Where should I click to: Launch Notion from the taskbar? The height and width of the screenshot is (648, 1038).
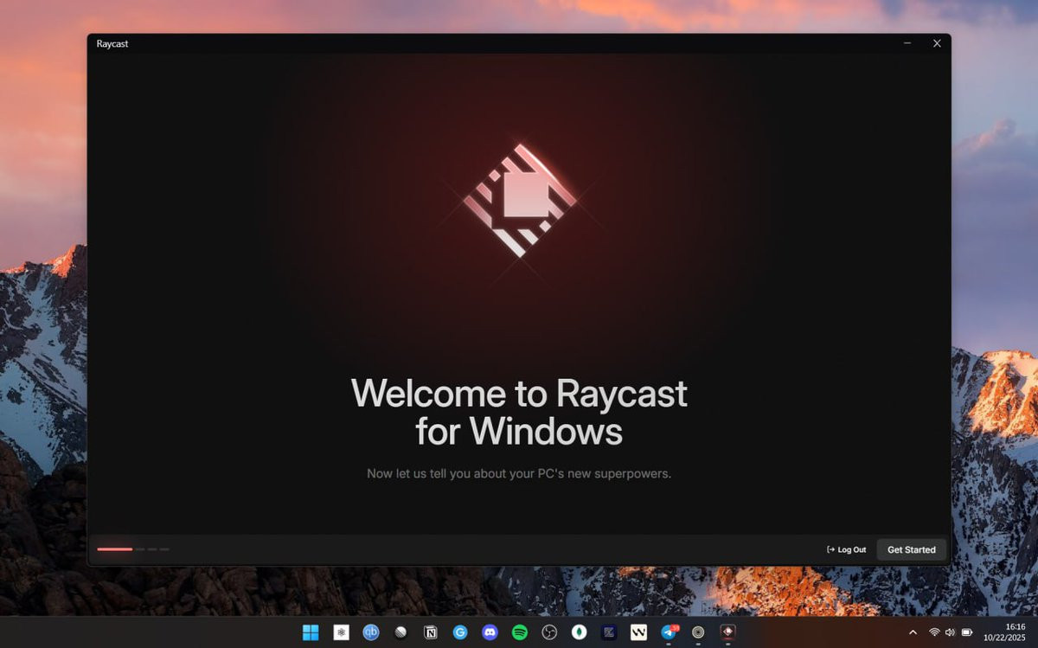tap(430, 632)
